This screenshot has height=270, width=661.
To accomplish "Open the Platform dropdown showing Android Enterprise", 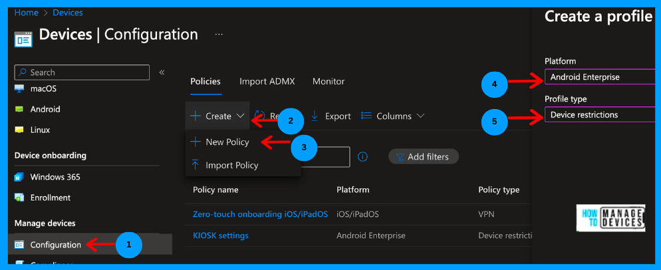I will point(599,77).
